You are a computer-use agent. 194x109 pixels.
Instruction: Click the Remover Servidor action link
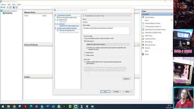coord(150,45)
